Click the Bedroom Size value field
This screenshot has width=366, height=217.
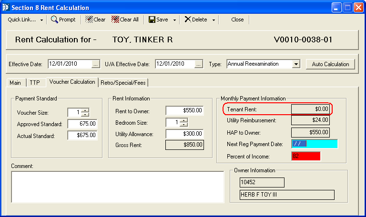[173, 122]
